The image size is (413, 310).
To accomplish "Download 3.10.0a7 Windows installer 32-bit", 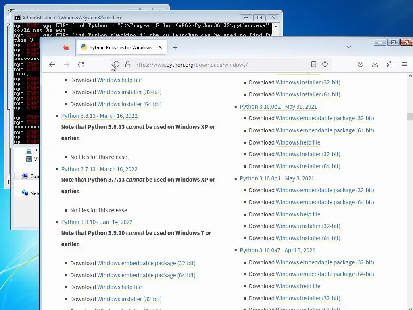I will (308, 298).
